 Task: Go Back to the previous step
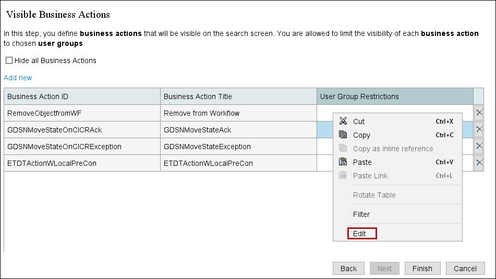(x=348, y=269)
